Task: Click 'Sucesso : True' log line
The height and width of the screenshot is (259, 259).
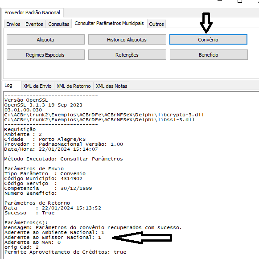Action: pyautogui.click(x=29, y=213)
